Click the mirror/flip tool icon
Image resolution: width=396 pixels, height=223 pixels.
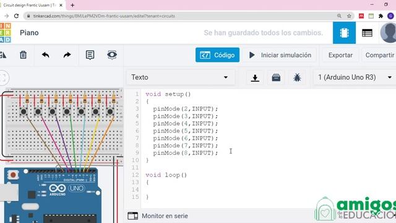click(3, 55)
